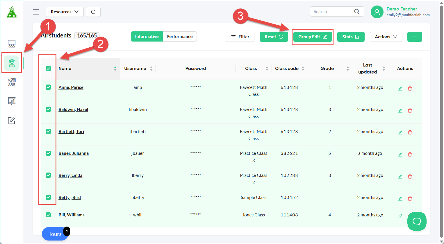Image resolution: width=444 pixels, height=244 pixels.
Task: Open the Bauer, Julianna student link
Action: click(x=74, y=153)
